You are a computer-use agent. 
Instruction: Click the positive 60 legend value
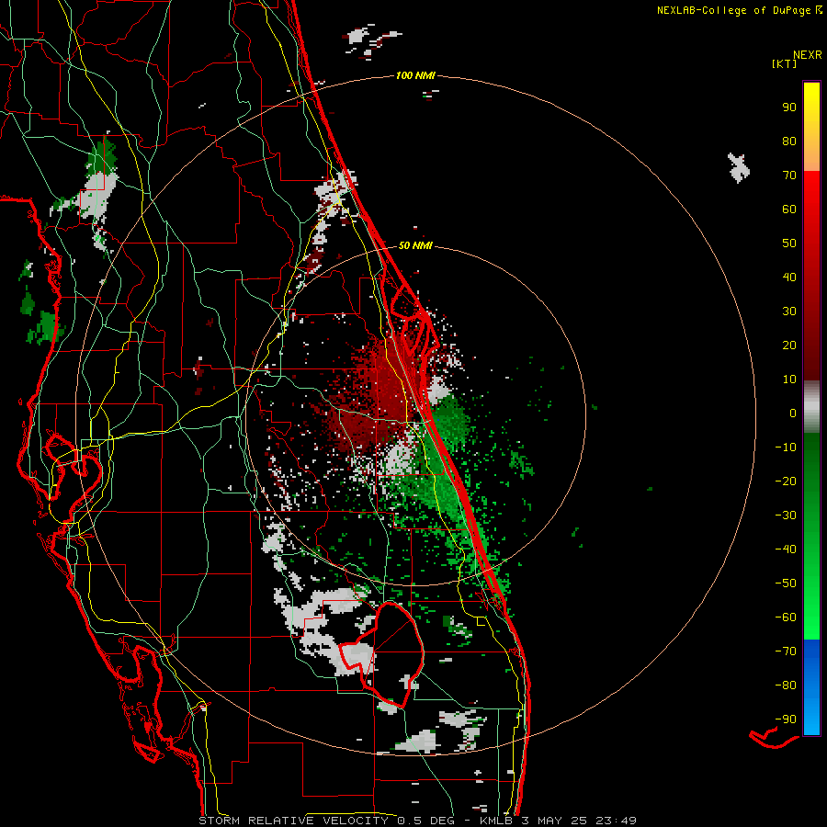pos(789,210)
